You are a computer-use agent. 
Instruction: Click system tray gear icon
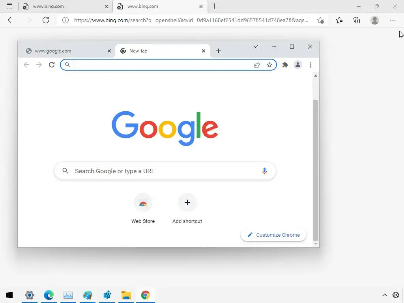tap(396, 295)
